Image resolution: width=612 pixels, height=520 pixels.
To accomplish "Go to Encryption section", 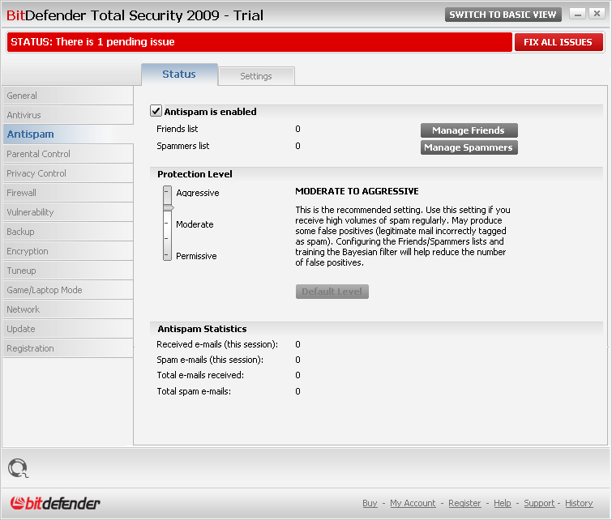I will (x=68, y=251).
